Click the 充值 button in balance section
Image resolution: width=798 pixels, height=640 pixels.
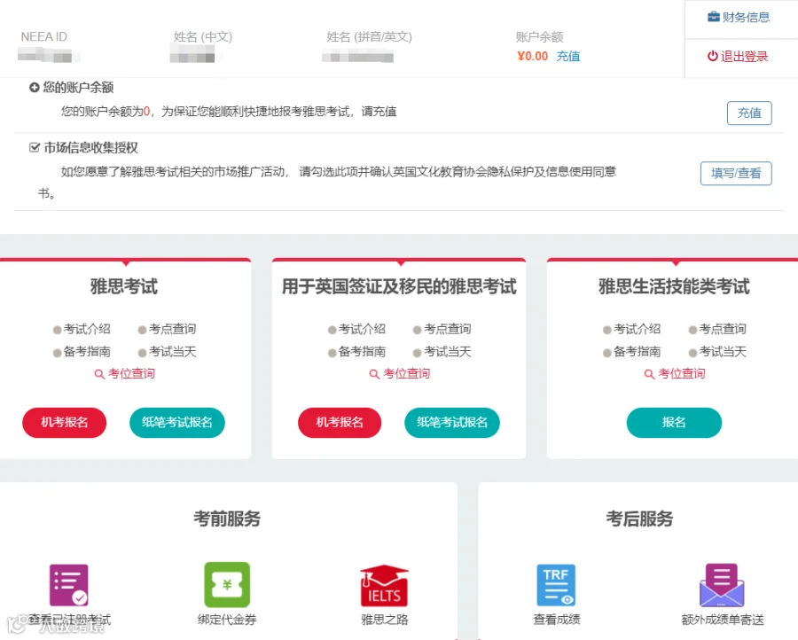[749, 113]
